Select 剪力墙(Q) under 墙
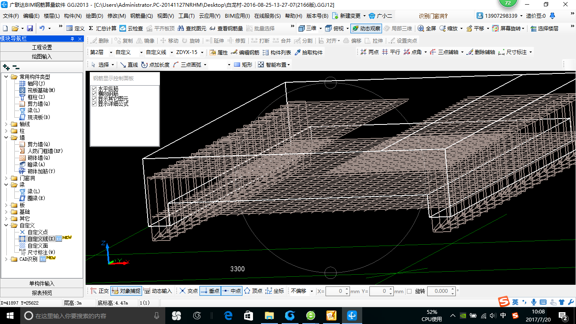Image resolution: width=576 pixels, height=324 pixels. click(38, 144)
